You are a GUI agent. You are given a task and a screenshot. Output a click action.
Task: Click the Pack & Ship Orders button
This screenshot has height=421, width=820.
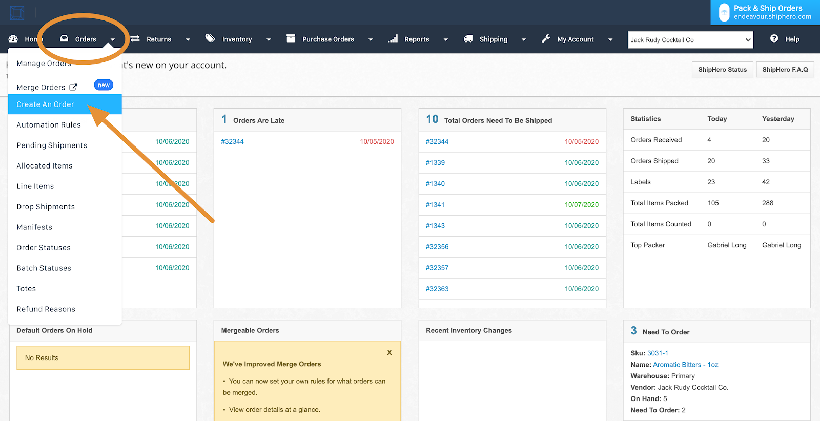click(765, 12)
